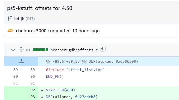Image resolution: width=179 pixels, height=100 pixels.
Task: Click the git branch icon
Action: pos(10,18)
